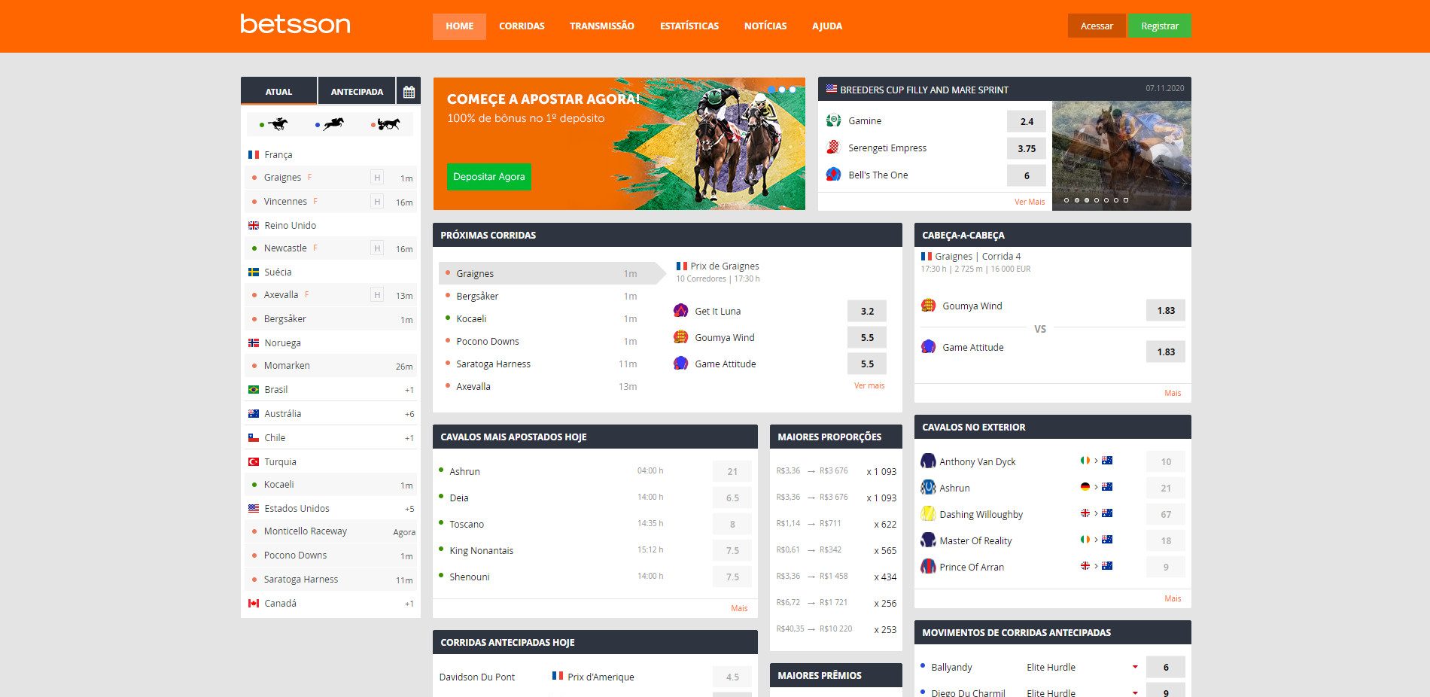The height and width of the screenshot is (697, 1430).
Task: Select the first promo banner carousel dot
Action: [x=771, y=90]
